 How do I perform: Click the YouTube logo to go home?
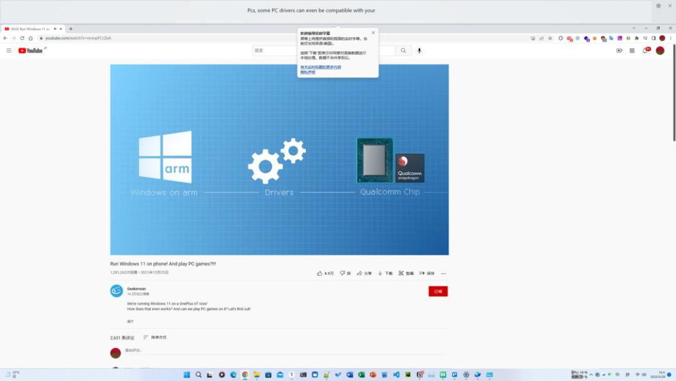pyautogui.click(x=30, y=50)
